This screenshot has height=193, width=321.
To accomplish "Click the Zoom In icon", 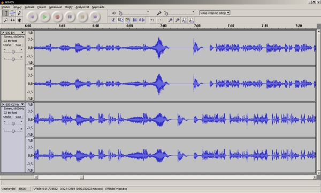I will point(170,20).
